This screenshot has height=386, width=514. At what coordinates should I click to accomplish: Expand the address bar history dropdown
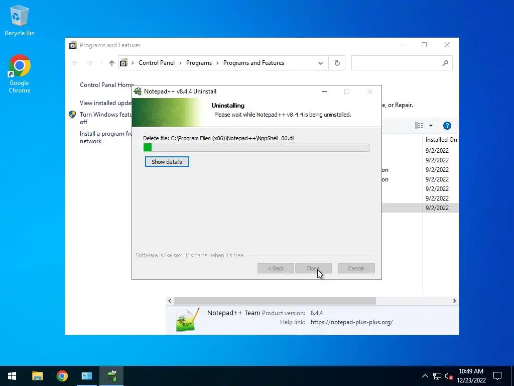(x=321, y=63)
